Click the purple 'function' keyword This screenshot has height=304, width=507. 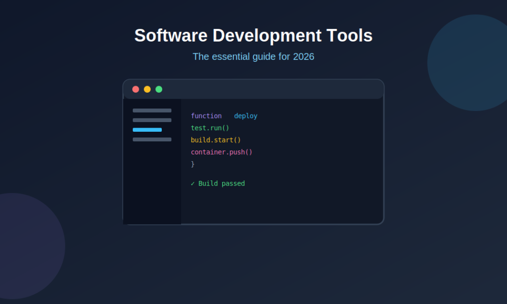[x=206, y=116]
